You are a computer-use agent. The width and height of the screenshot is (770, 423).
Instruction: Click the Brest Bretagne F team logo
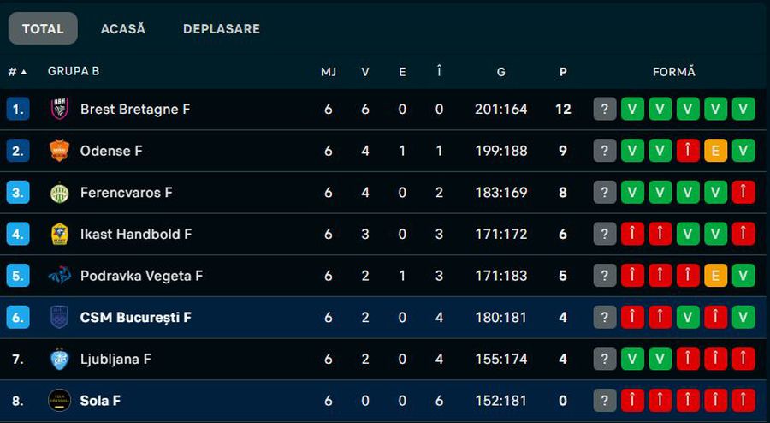(59, 109)
